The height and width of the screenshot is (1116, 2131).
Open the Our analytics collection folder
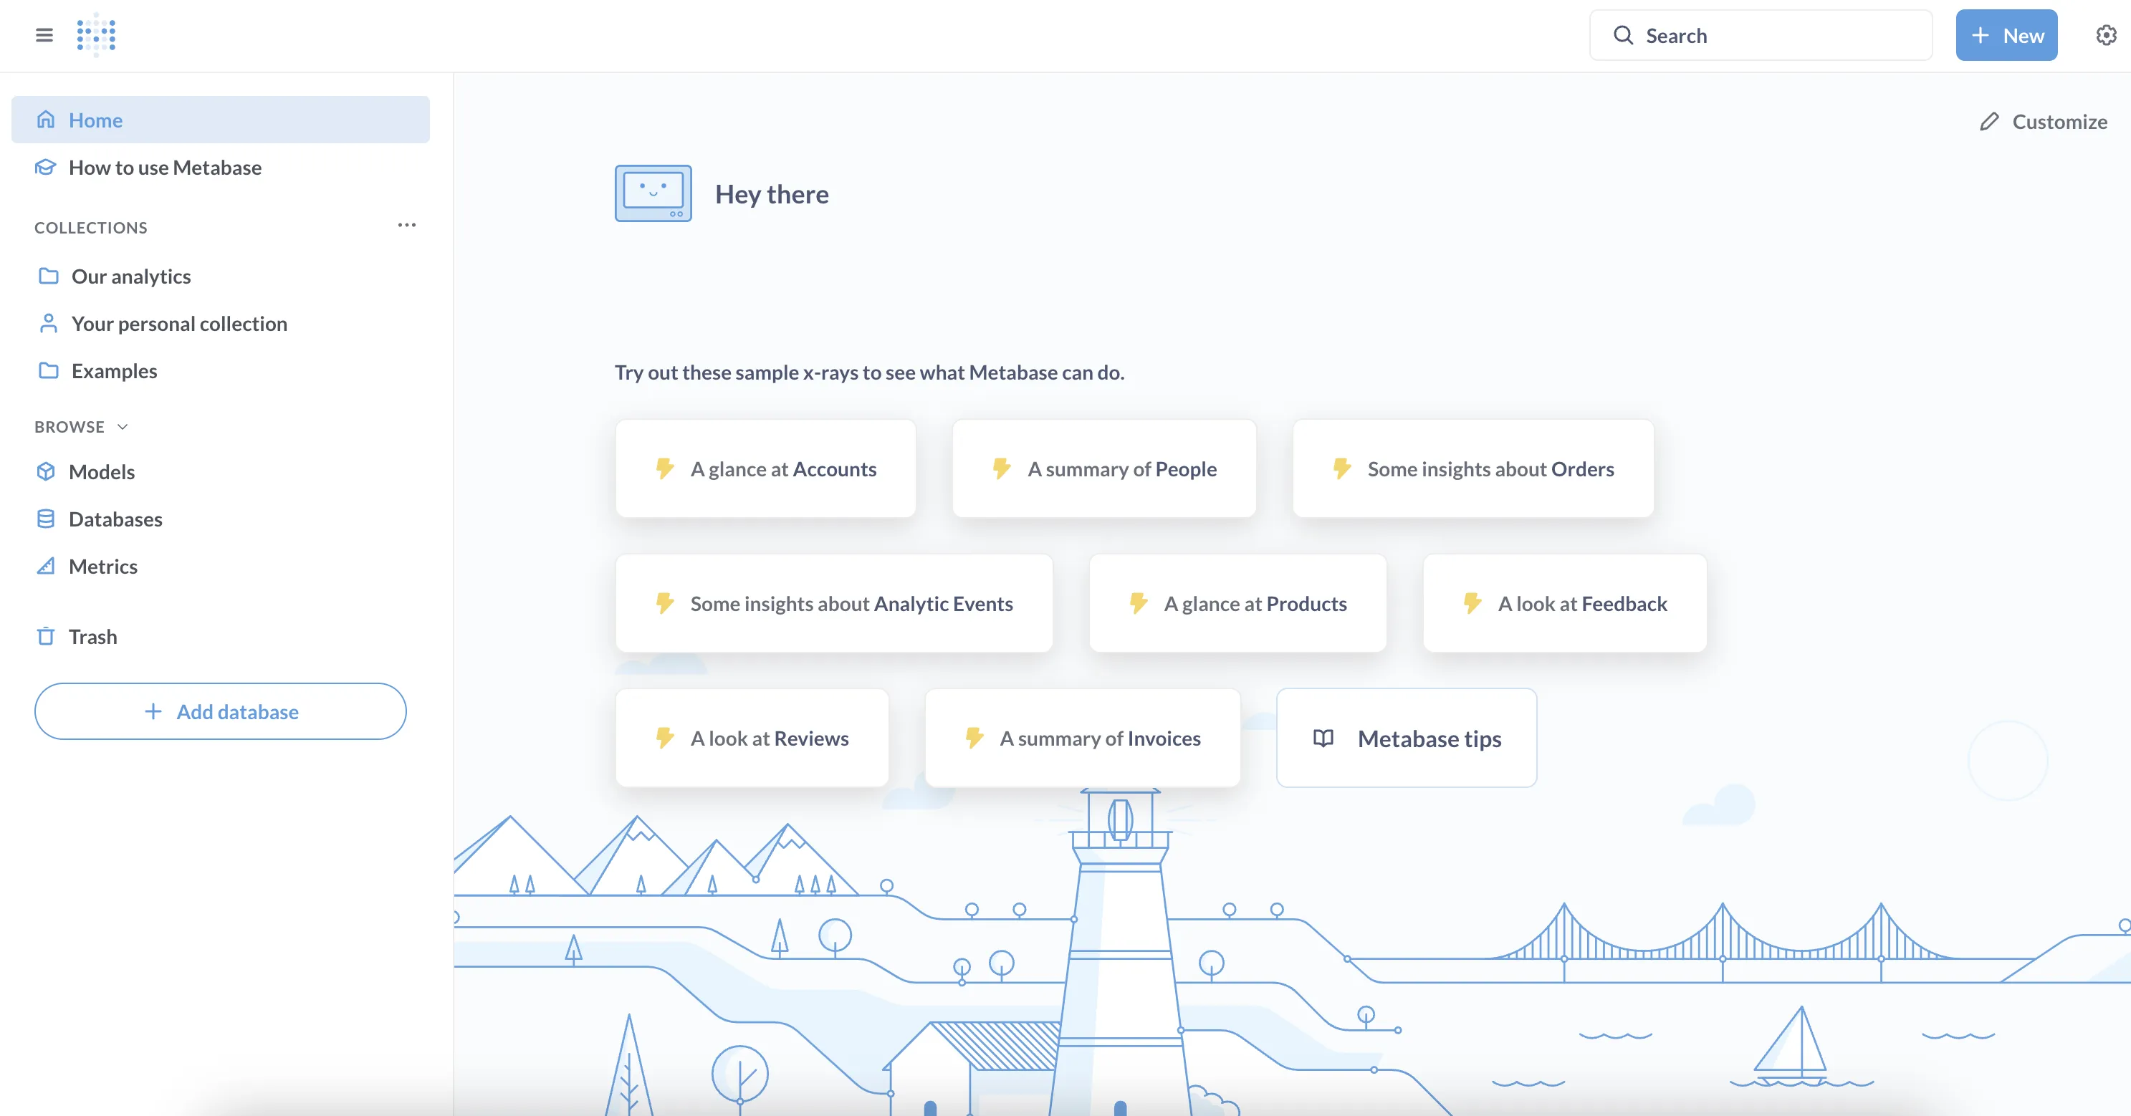[x=132, y=276]
